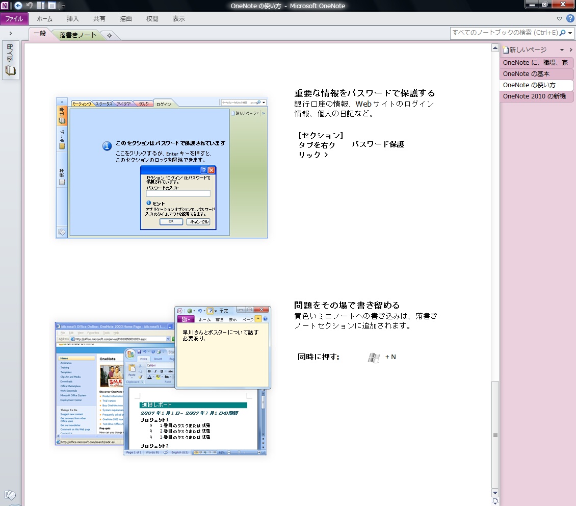Click text '銀行口座の情報、Web サイトのログイン'
The height and width of the screenshot is (506, 576).
coord(364,104)
